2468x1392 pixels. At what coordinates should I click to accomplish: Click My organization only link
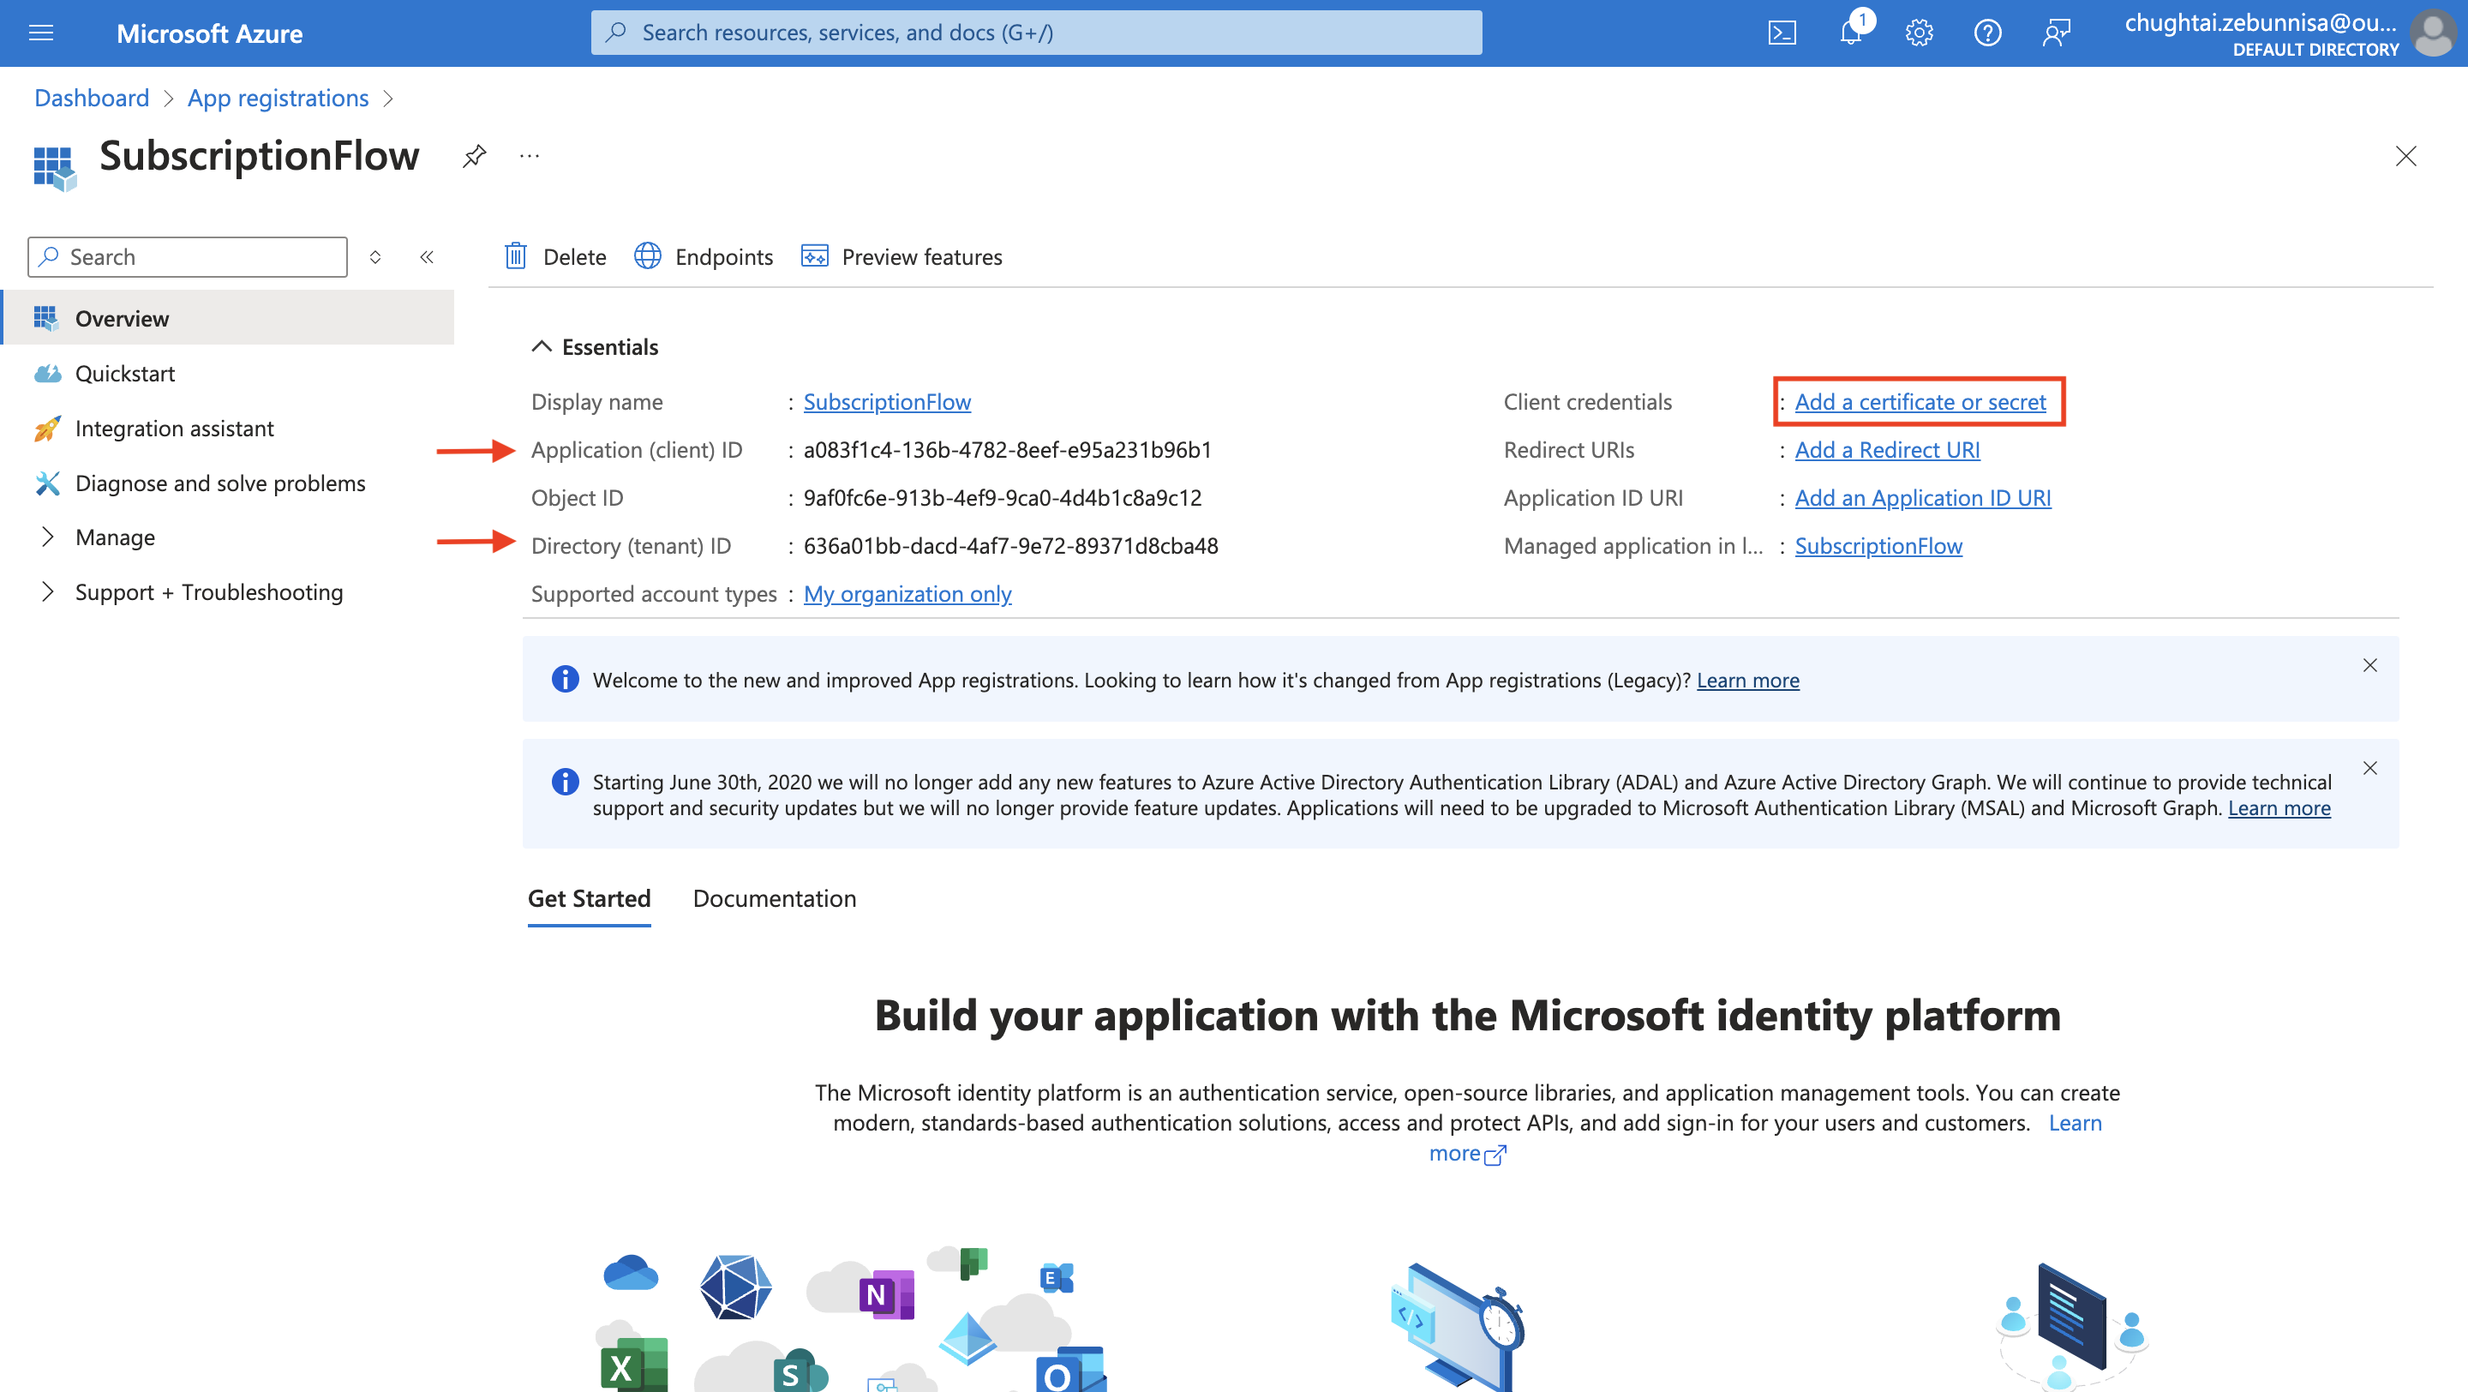[x=908, y=593]
